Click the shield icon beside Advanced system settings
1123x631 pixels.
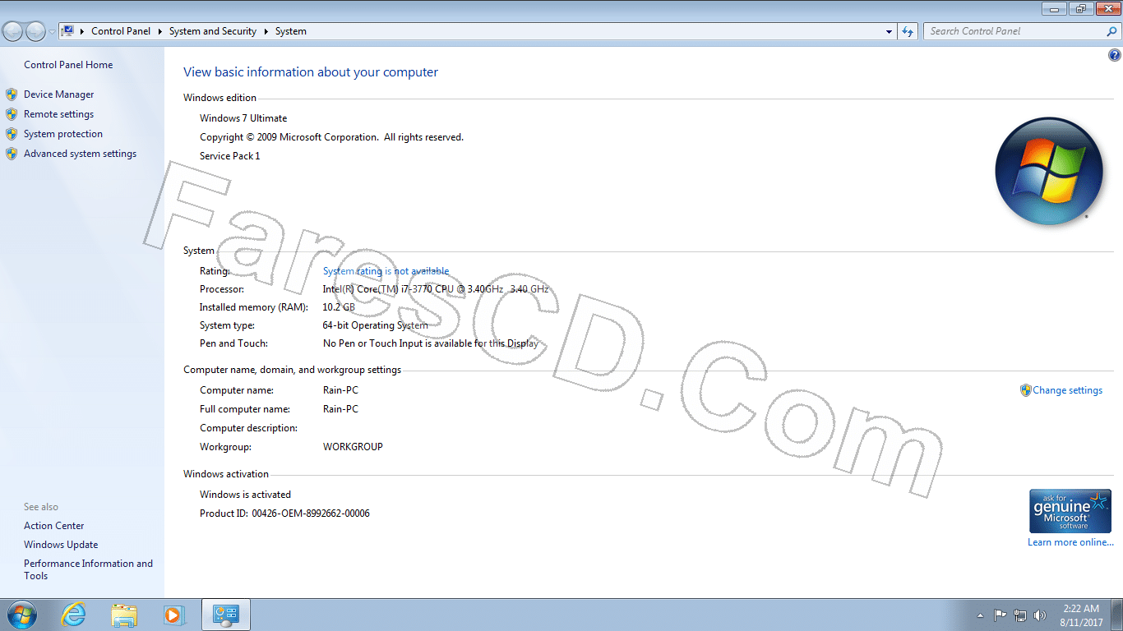click(12, 154)
